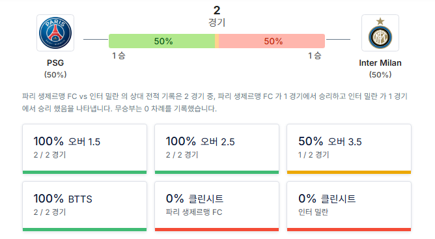Click the Inter Milan club crest logo

380,33
